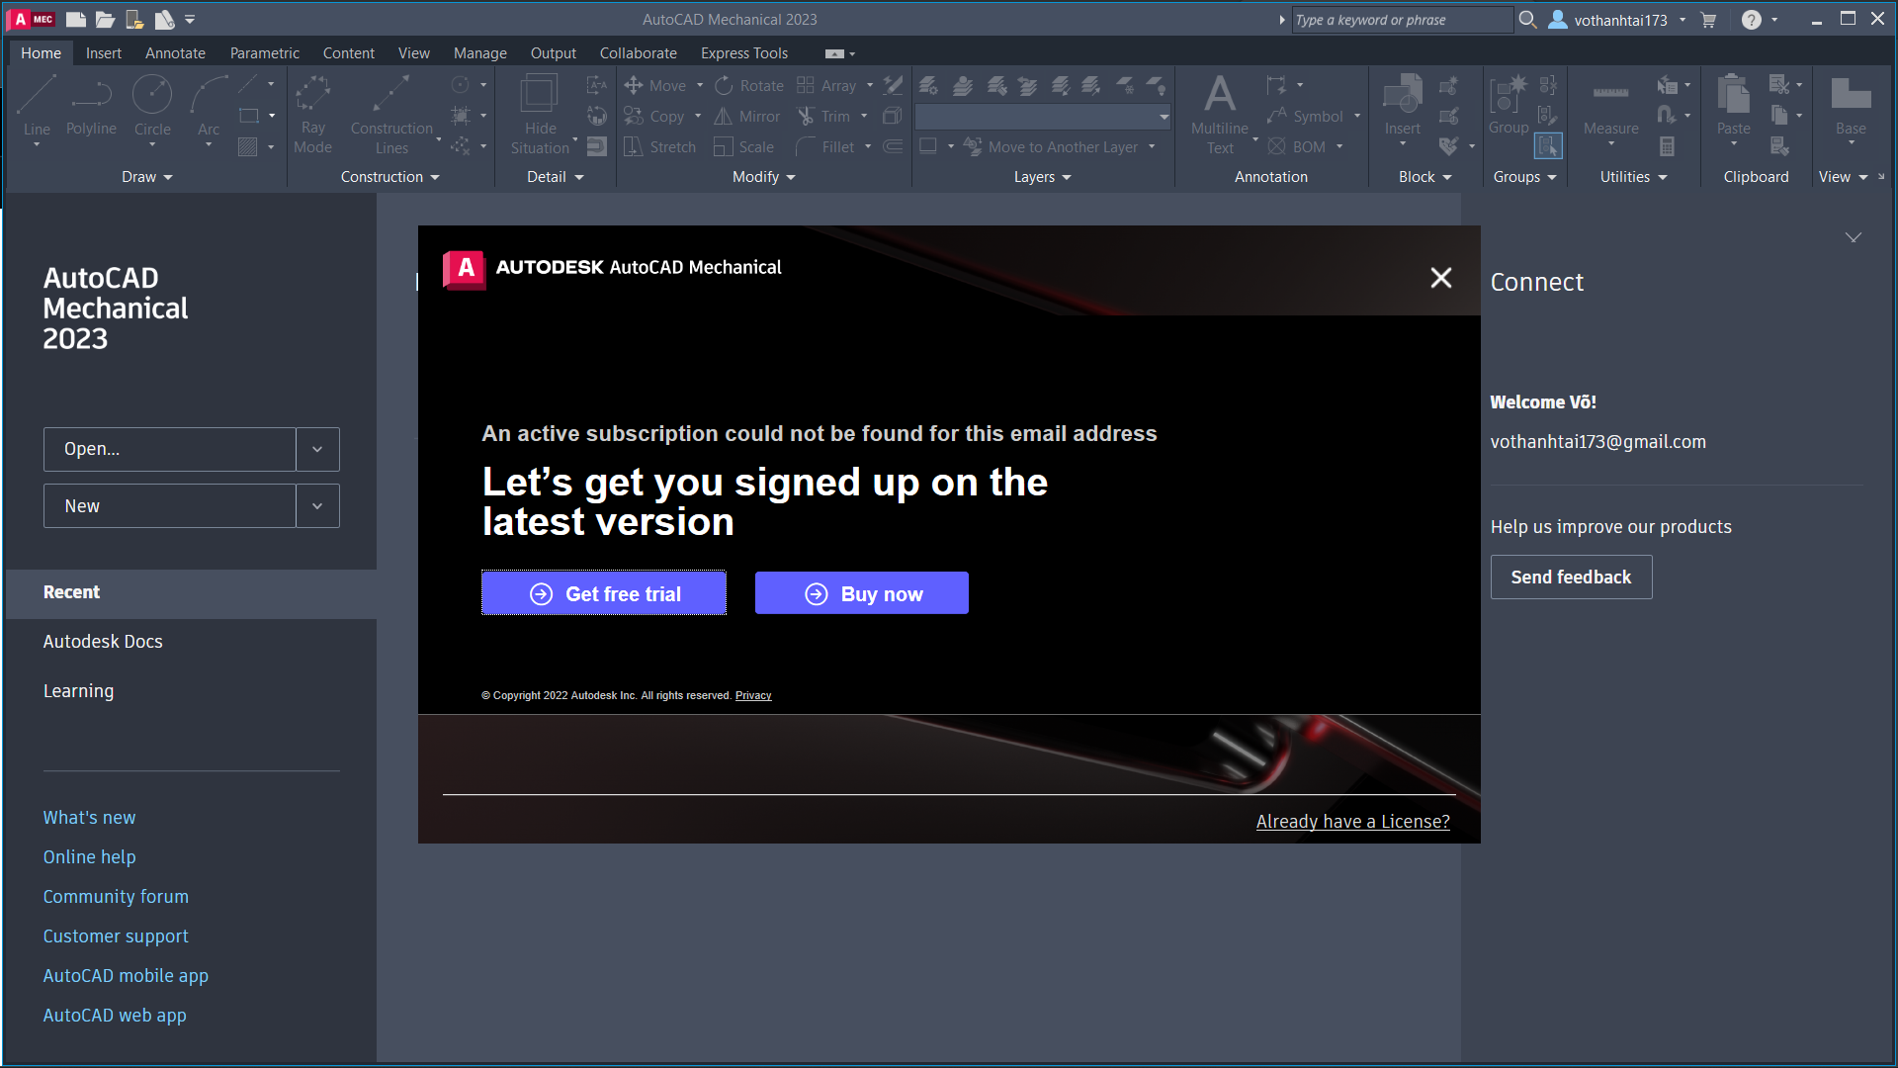The image size is (1898, 1068).
Task: Select the Rotate tool
Action: point(749,86)
